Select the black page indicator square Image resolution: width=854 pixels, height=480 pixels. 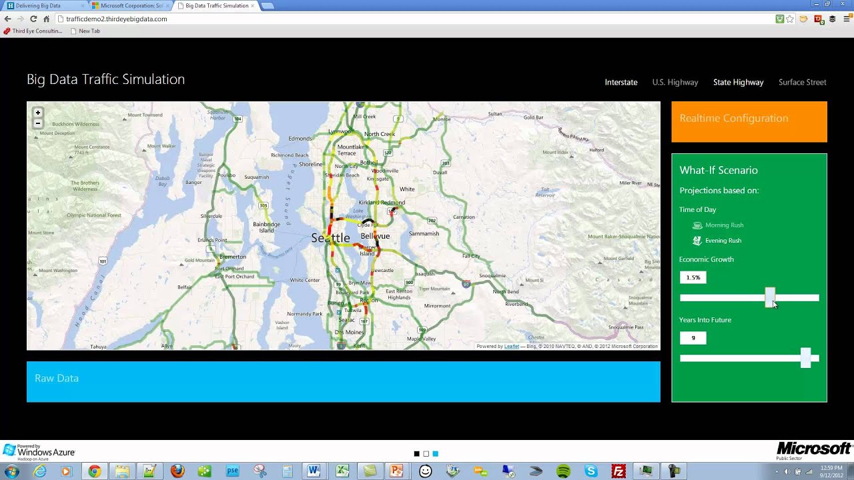click(x=417, y=454)
